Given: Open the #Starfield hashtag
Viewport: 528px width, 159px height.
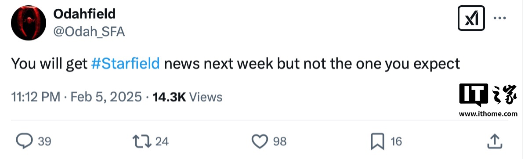Looking at the screenshot, I should click(x=126, y=64).
